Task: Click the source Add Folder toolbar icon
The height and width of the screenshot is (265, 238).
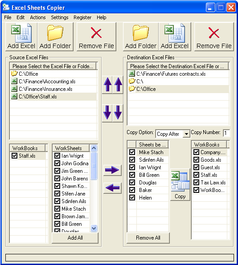Action: 55,37
